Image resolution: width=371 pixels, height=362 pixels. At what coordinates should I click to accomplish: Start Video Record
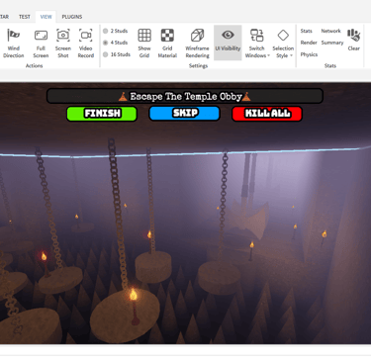86,44
